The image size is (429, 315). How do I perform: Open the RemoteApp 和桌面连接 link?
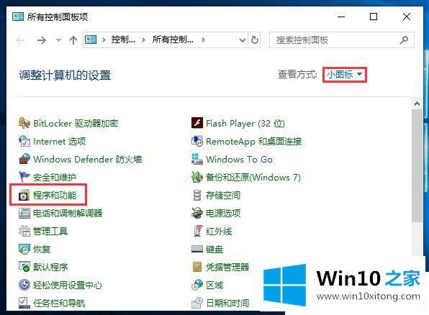click(254, 142)
